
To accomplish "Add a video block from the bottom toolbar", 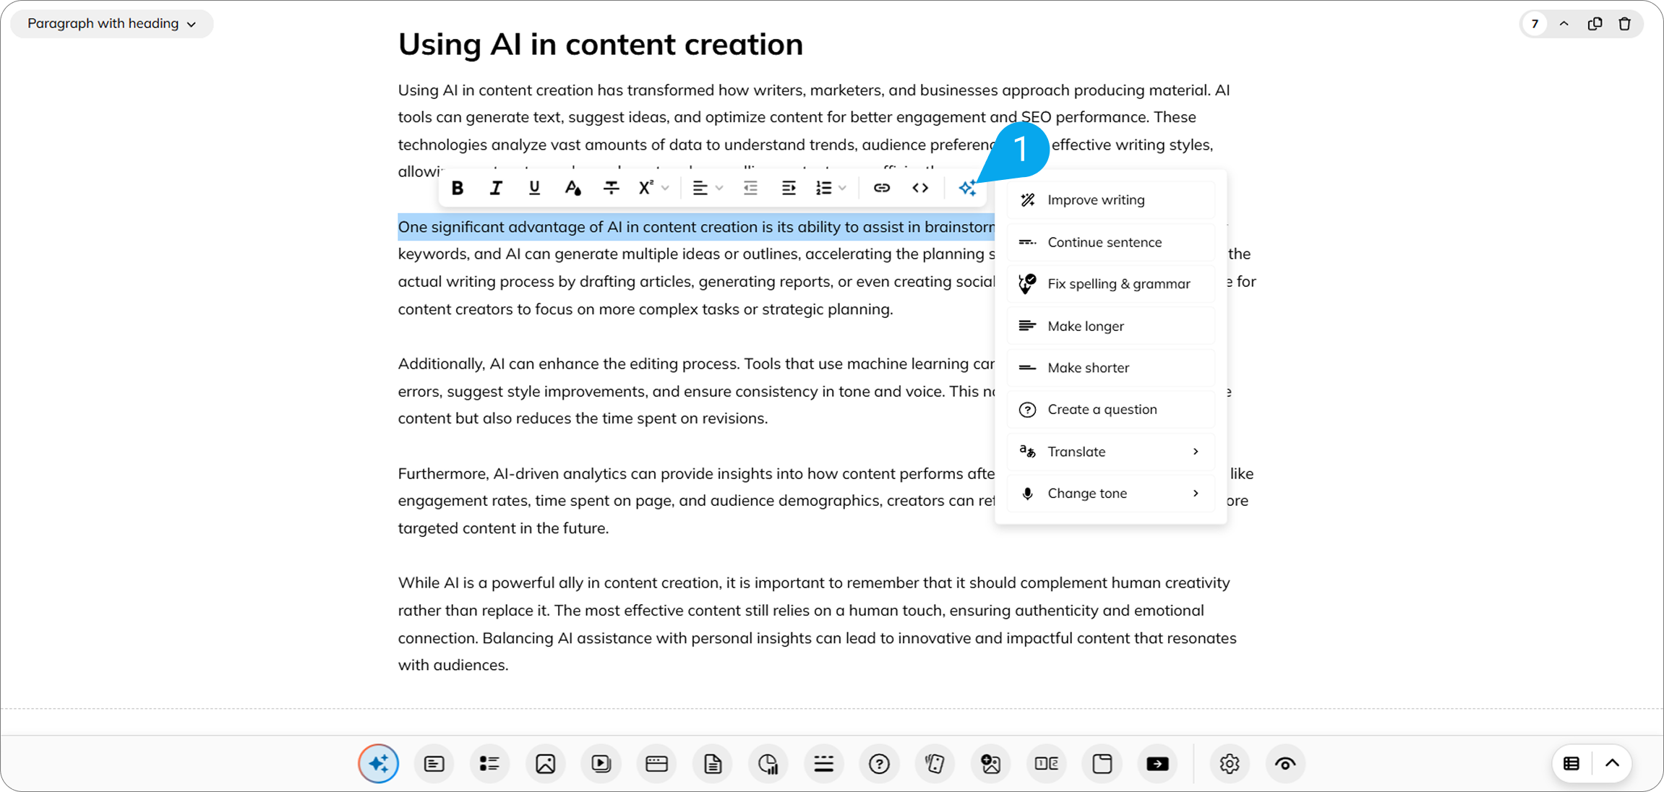I will pyautogui.click(x=601, y=763).
